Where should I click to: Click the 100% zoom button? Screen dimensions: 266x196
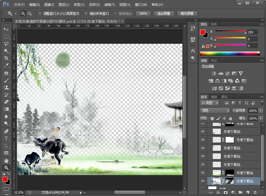[x=143, y=13]
